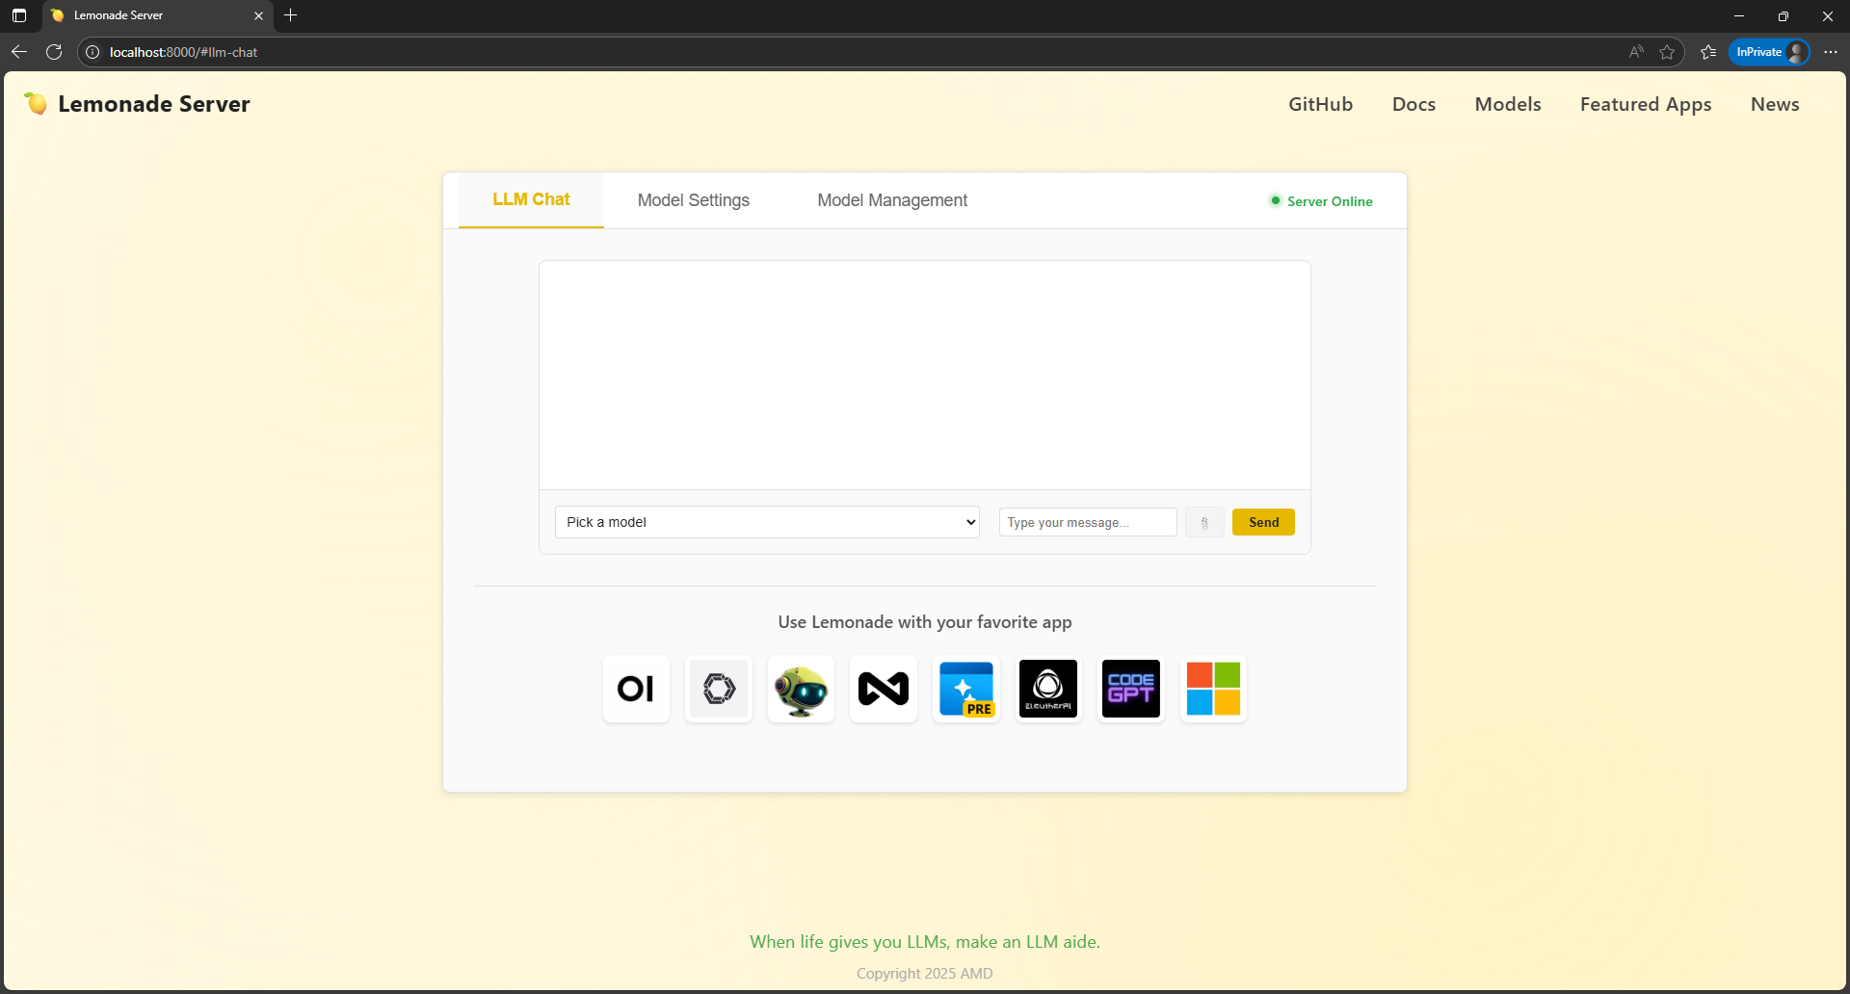1850x994 pixels.
Task: Open the green robot head app icon
Action: pos(801,689)
